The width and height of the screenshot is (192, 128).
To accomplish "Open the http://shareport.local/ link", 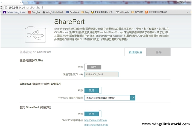I will [96, 120].
